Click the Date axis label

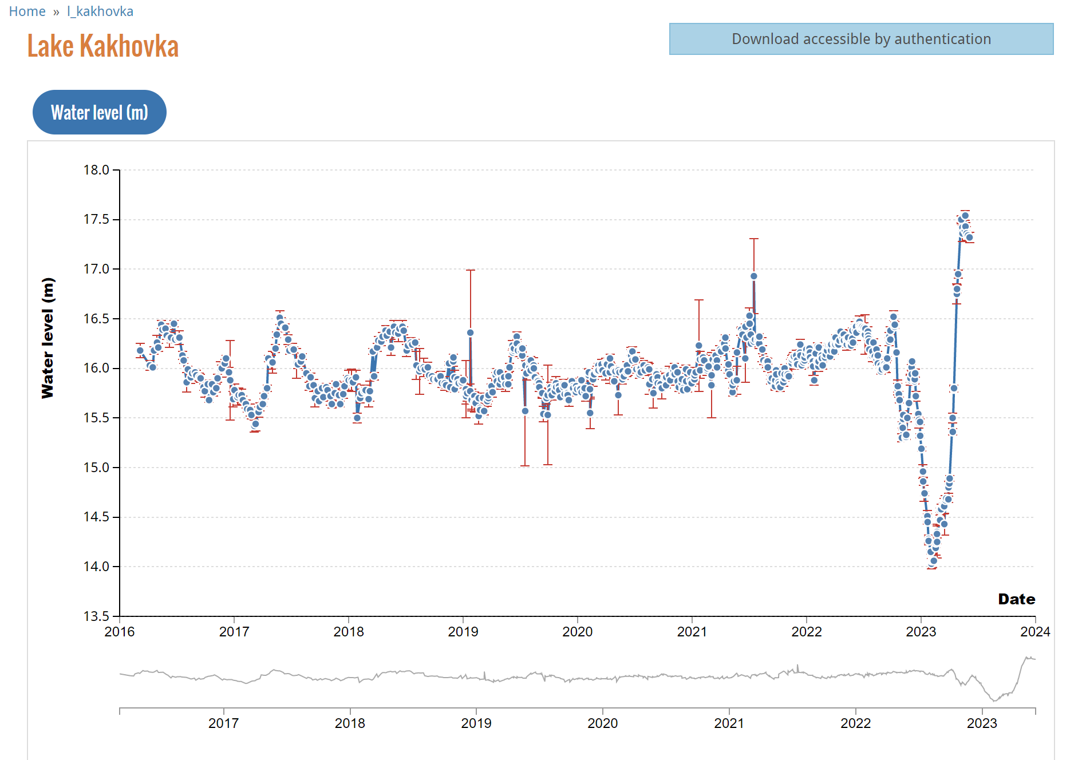(x=1016, y=599)
